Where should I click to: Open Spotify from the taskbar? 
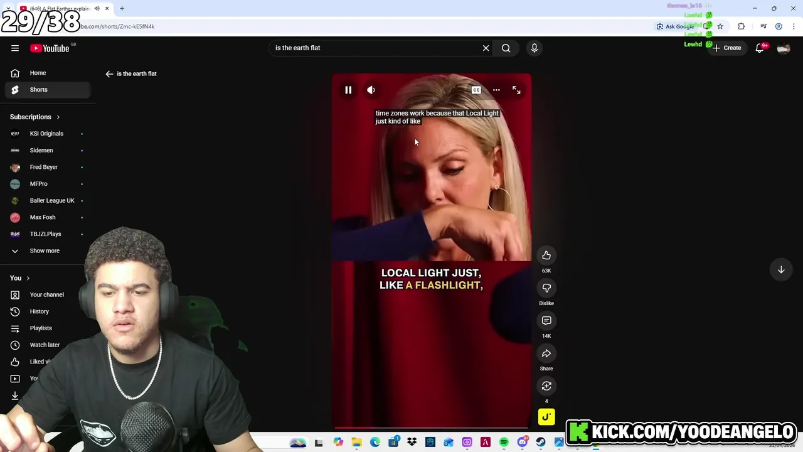coord(504,443)
